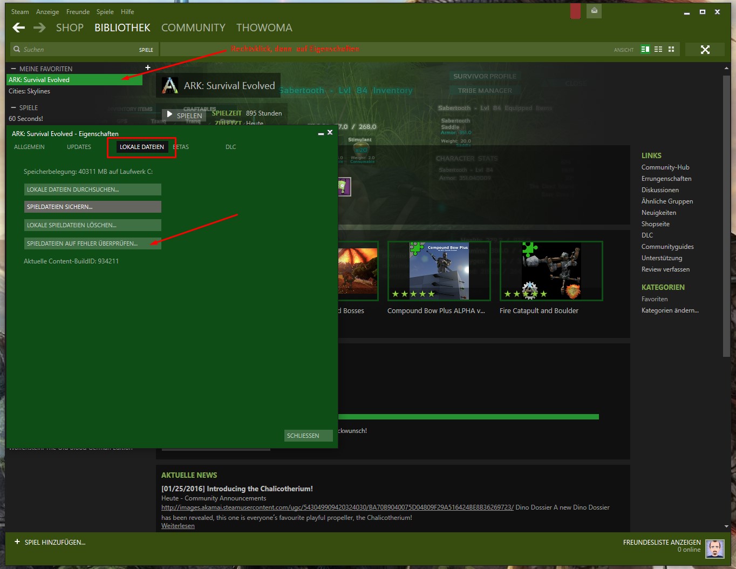The width and height of the screenshot is (736, 569).
Task: Click Freundesliste anzeigen
Action: click(662, 542)
